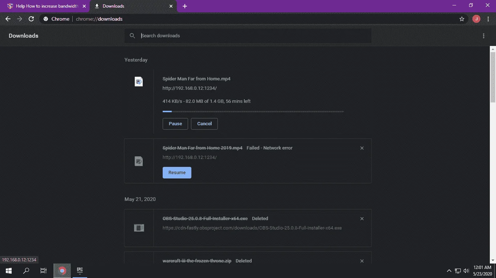Open the network status tray icon
496x278 pixels.
[x=458, y=271]
